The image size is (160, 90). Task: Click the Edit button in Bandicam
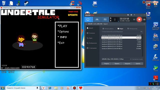(x=117, y=63)
